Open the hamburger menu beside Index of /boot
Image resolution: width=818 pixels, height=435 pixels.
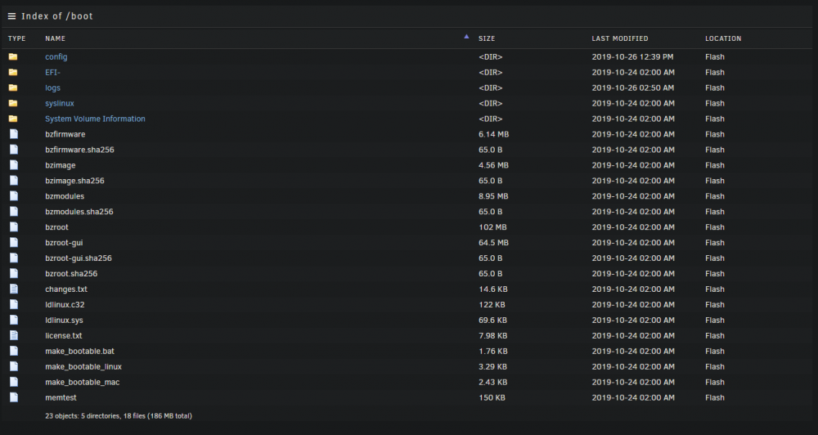tap(11, 16)
